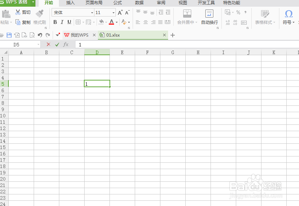This screenshot has height=206, width=299.
Task: Decrease indent icon
Action: [161, 12]
